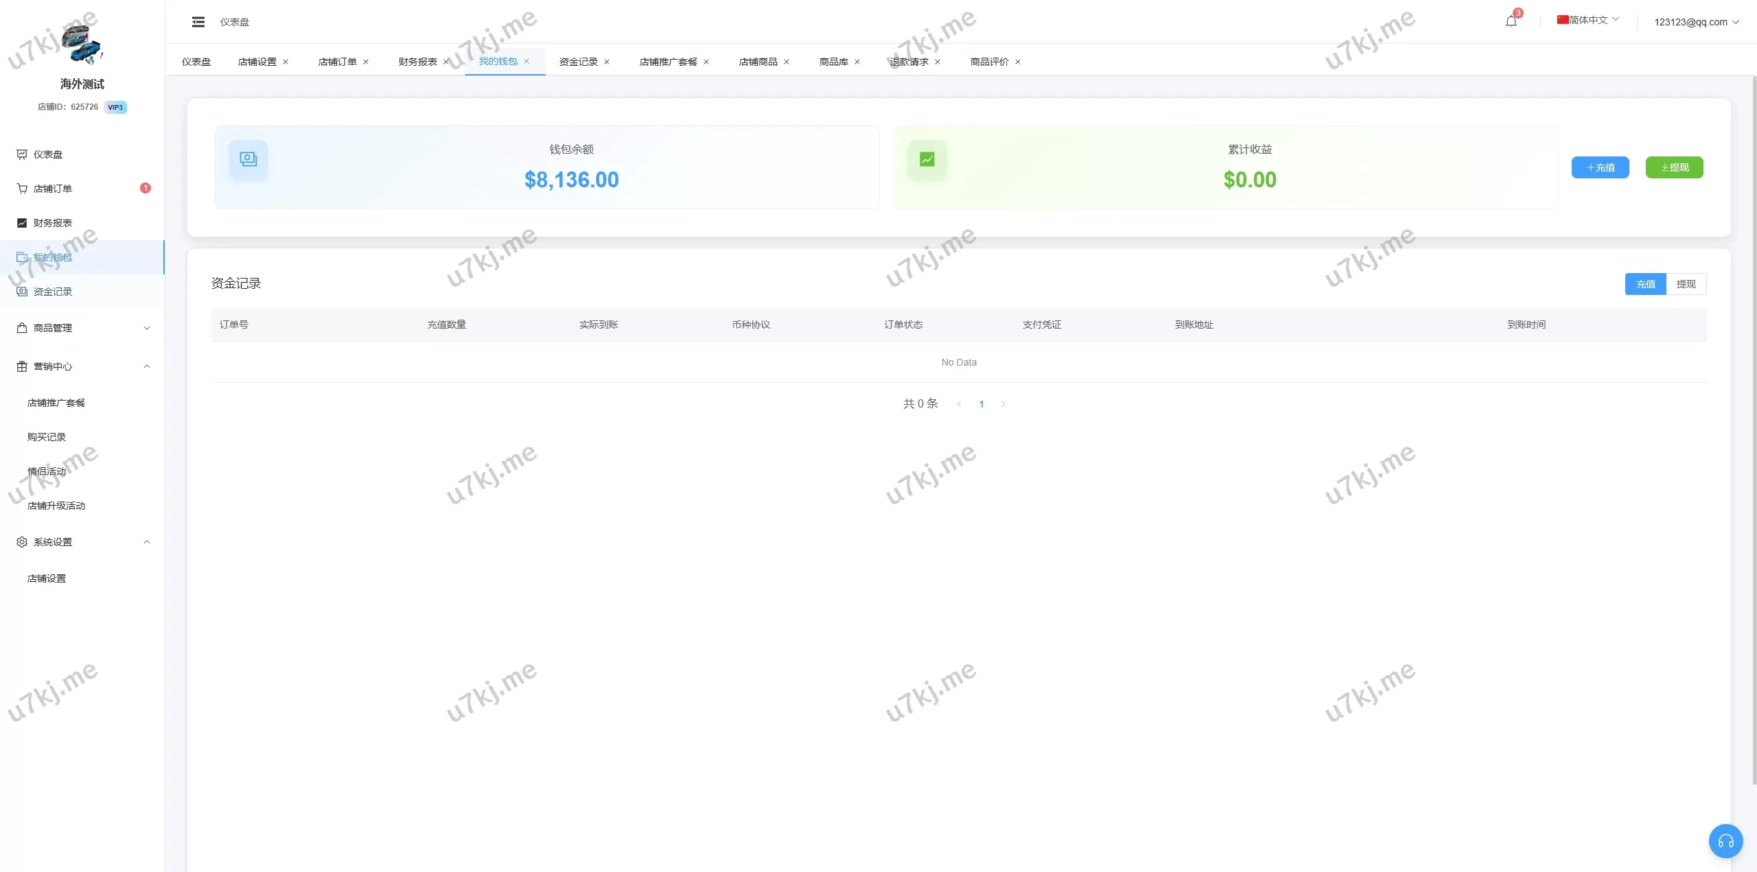Close the 商品评价 tab
Viewport: 1757px width, 872px height.
[x=1018, y=62]
